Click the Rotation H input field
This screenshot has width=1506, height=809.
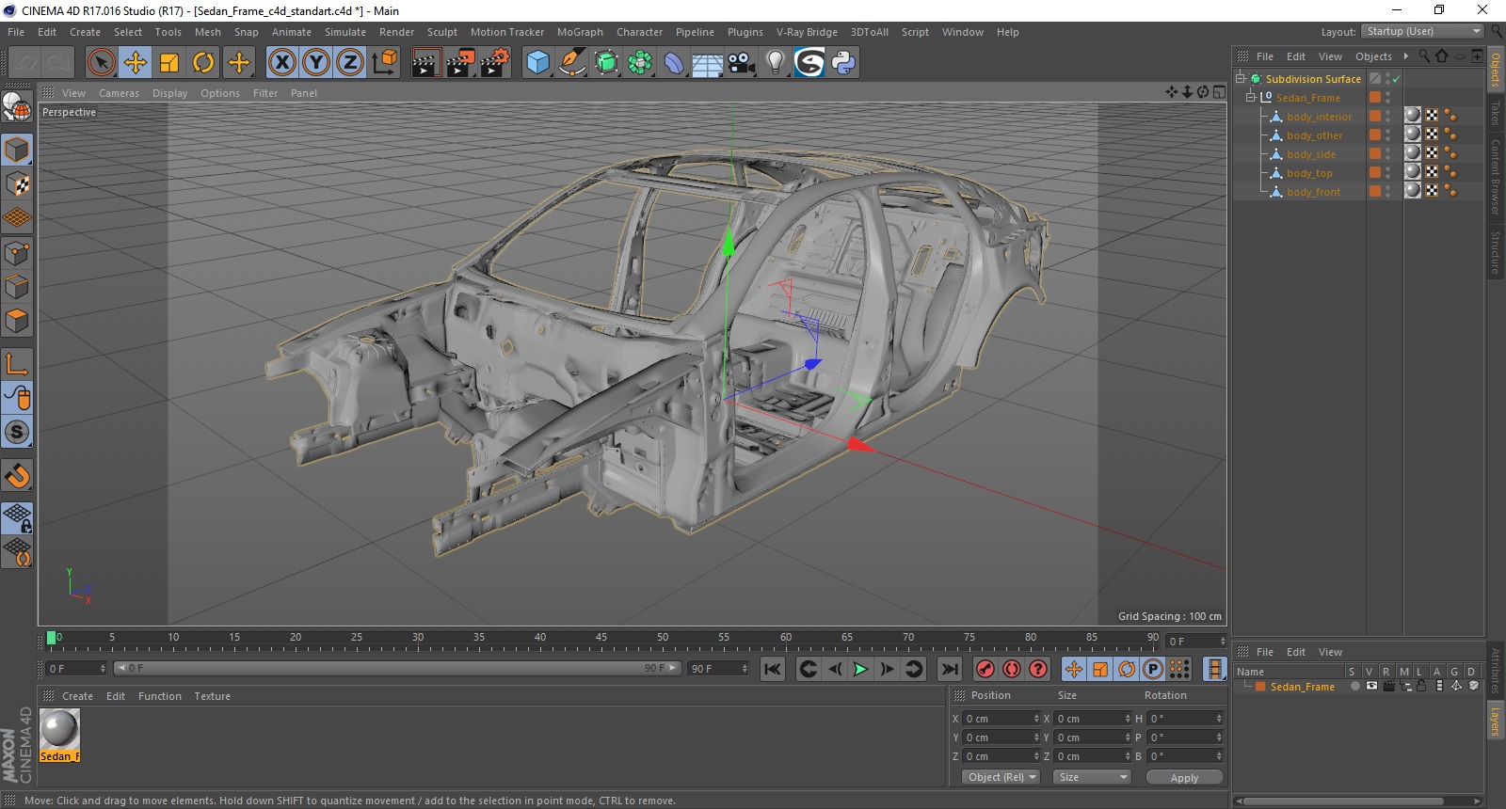coord(1186,719)
